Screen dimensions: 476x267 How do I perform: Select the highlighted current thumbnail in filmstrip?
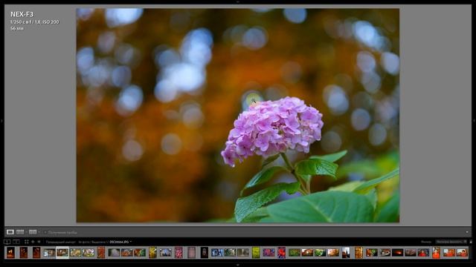pyautogui.click(x=62, y=252)
